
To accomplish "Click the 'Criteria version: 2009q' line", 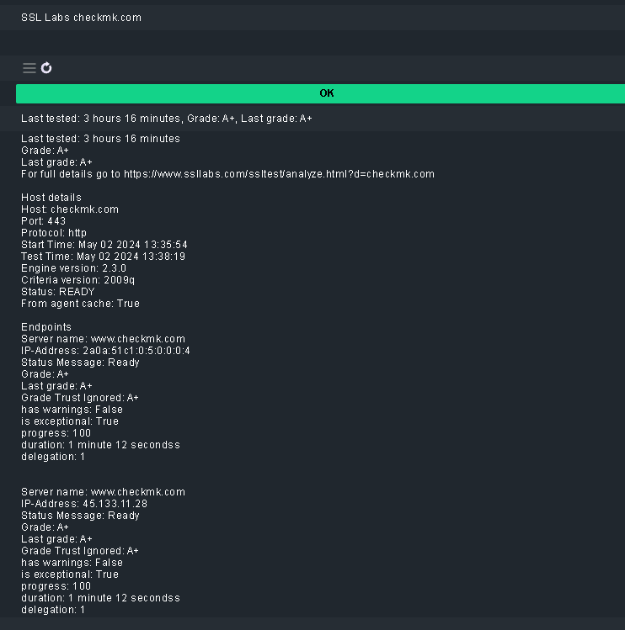I will pos(78,280).
